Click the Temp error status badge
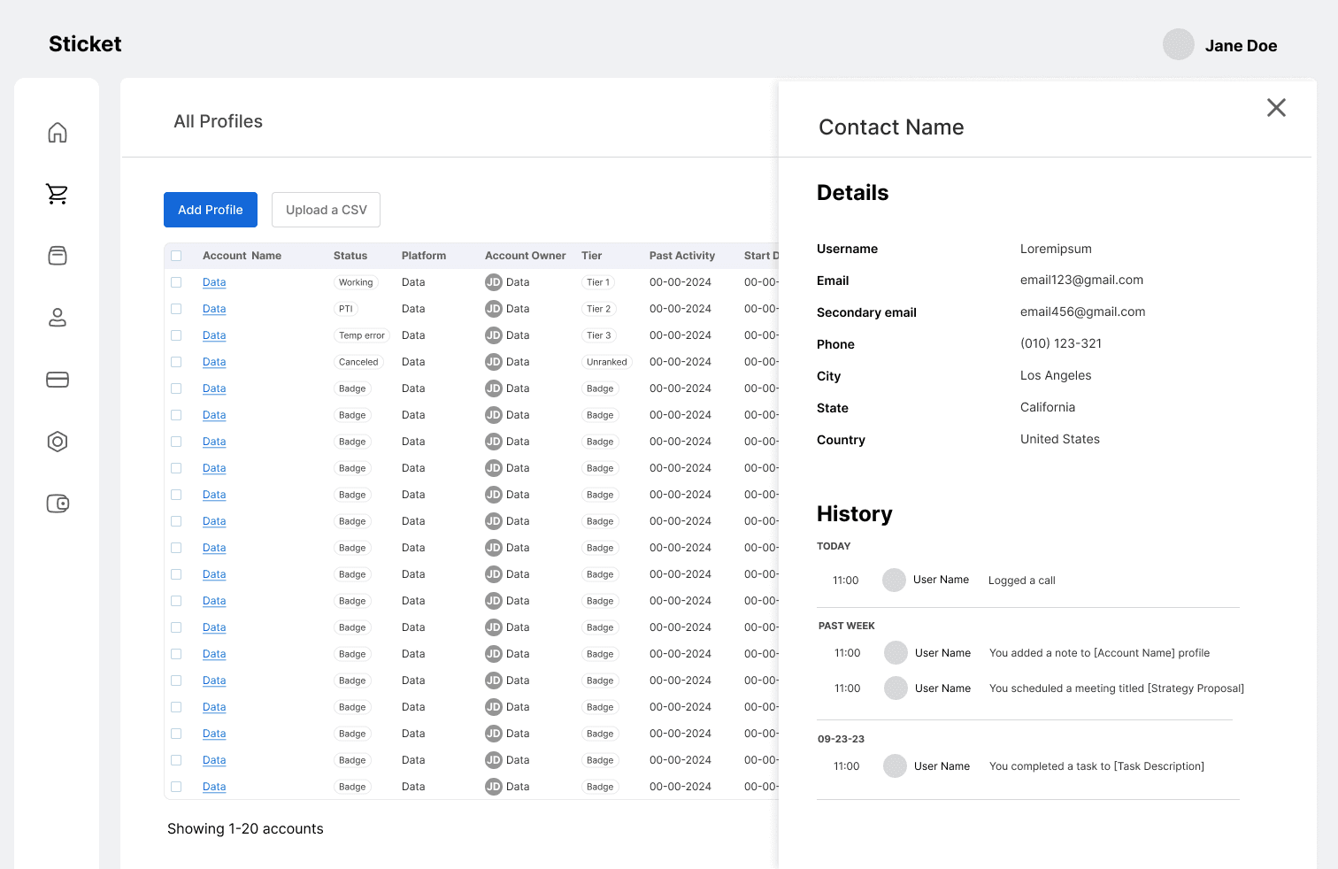 [x=362, y=335]
